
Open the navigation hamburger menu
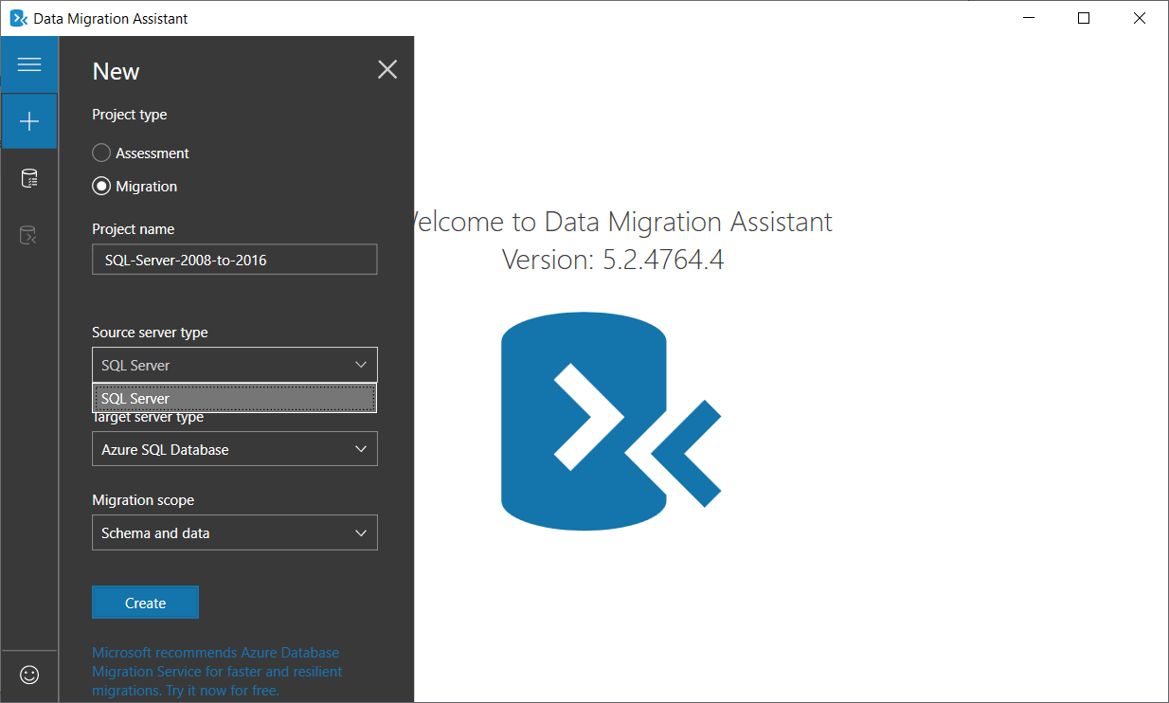(29, 64)
